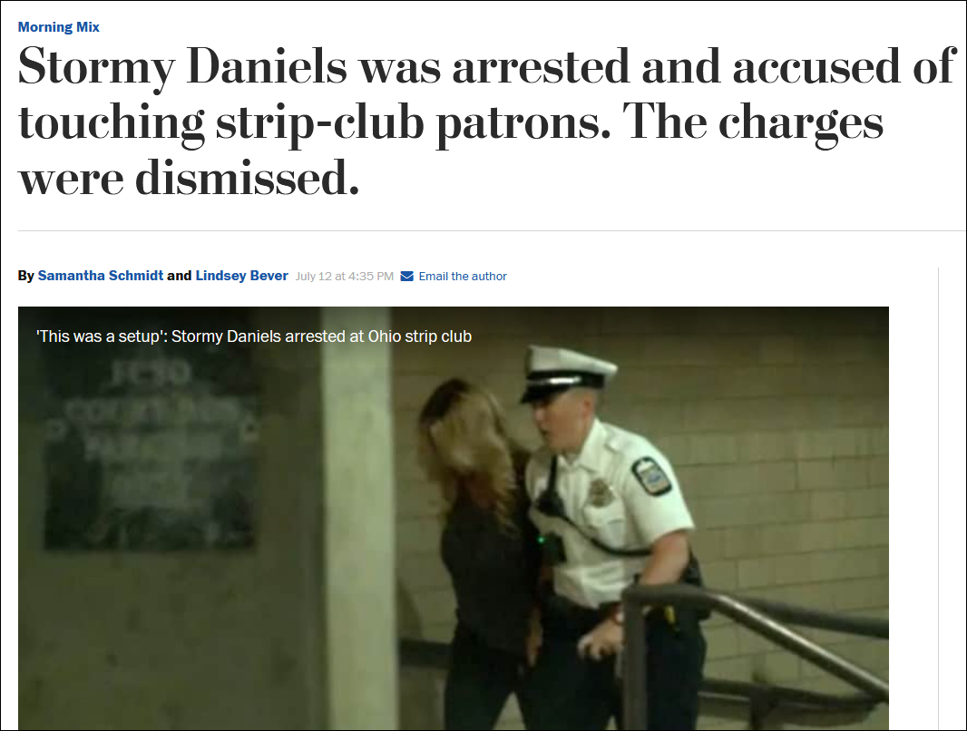Click the Email the author link
This screenshot has width=967, height=731.
(463, 276)
